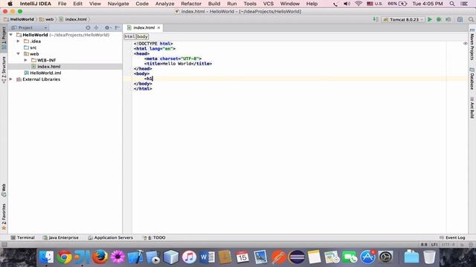Open Microsoft Word from the Dock

pos(207,257)
